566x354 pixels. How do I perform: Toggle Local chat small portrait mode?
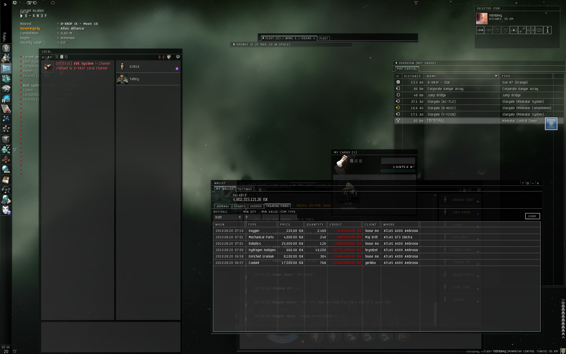pos(62,57)
